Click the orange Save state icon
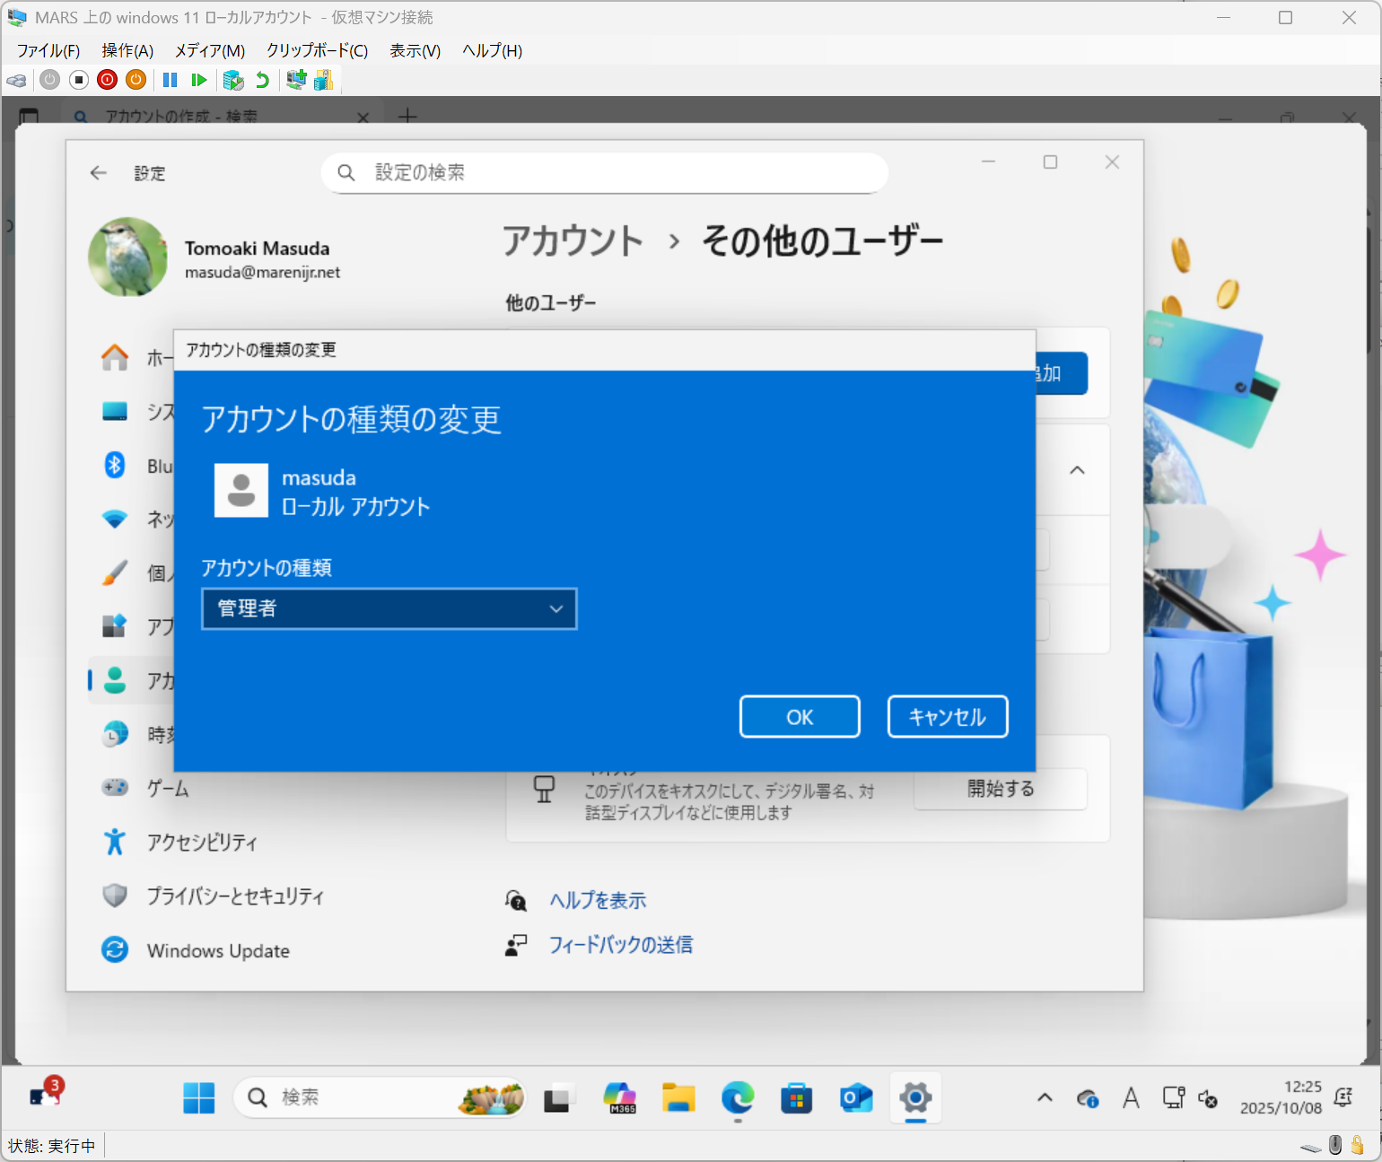Image resolution: width=1382 pixels, height=1162 pixels. pyautogui.click(x=136, y=81)
